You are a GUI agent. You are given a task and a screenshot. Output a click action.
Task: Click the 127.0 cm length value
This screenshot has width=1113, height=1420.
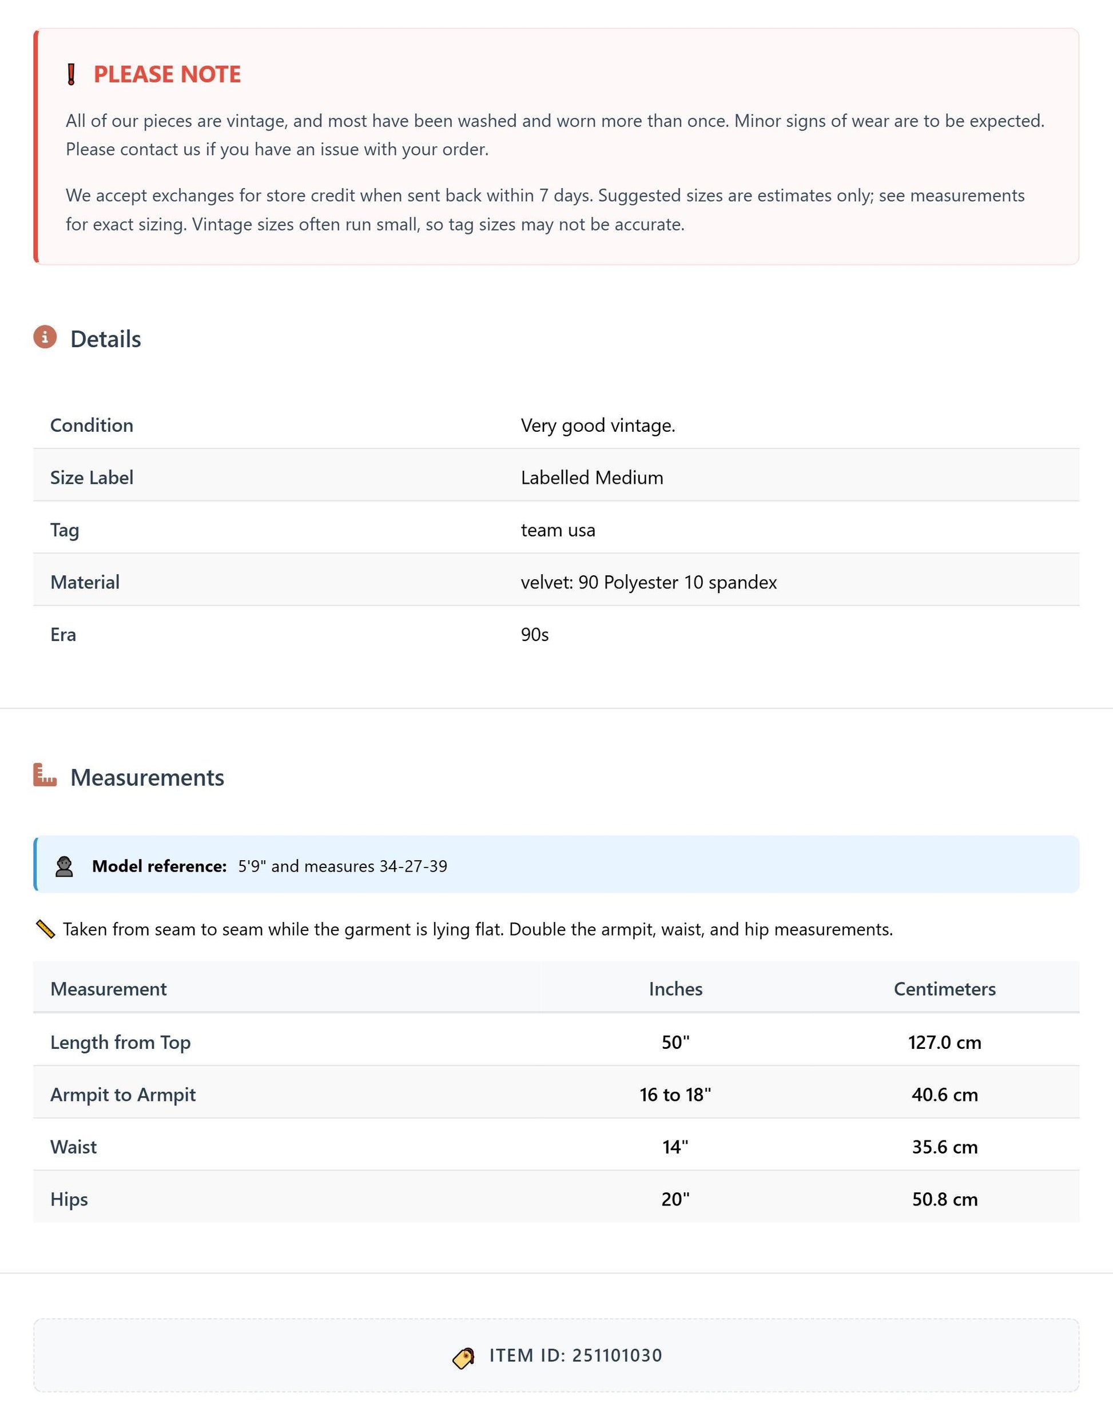(x=945, y=1042)
